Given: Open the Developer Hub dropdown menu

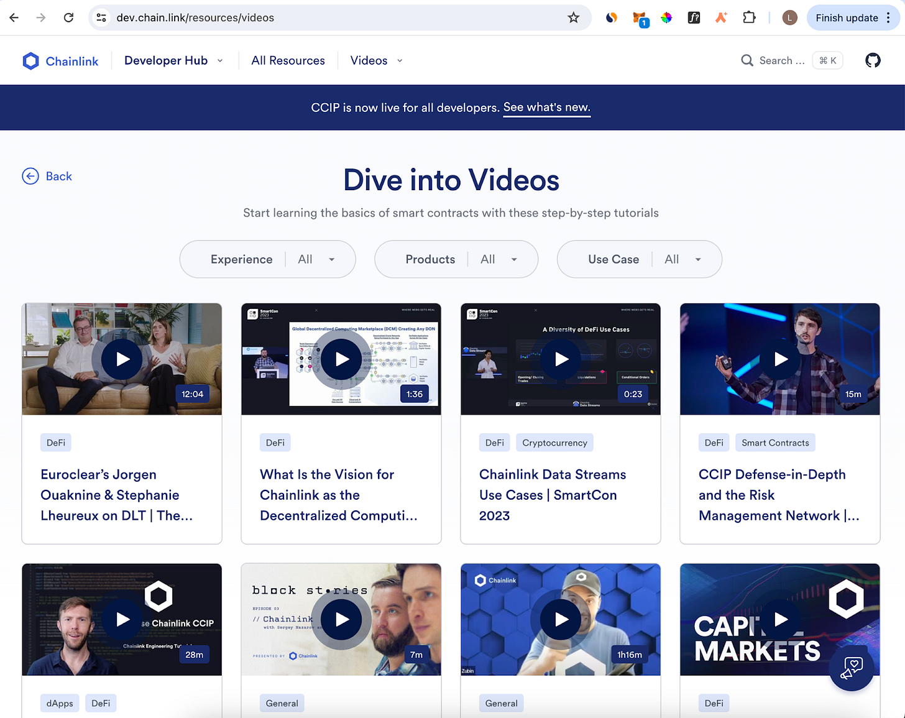Looking at the screenshot, I should 173,60.
